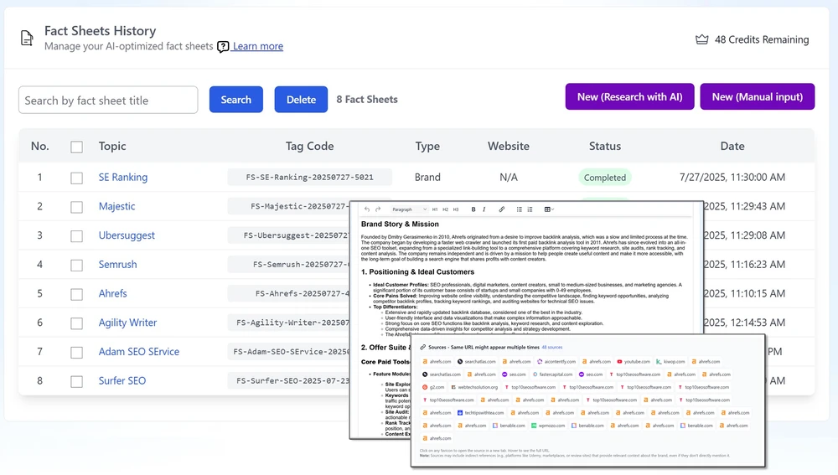838x475 pixels.
Task: Check the Ahrefs row checkbox
Action: coord(76,294)
